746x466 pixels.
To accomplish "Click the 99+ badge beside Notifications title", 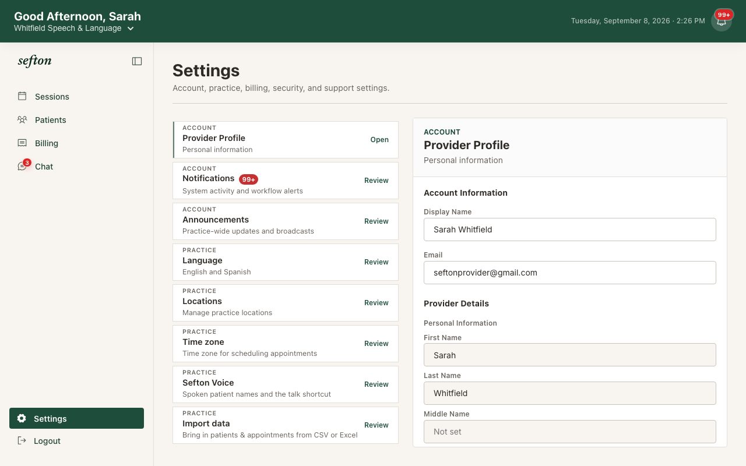I will (248, 179).
